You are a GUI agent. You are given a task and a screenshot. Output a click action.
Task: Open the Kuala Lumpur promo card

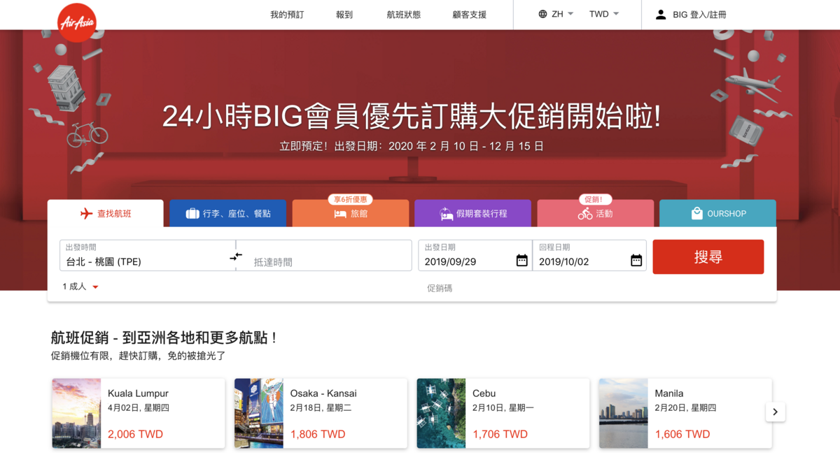[x=139, y=413]
